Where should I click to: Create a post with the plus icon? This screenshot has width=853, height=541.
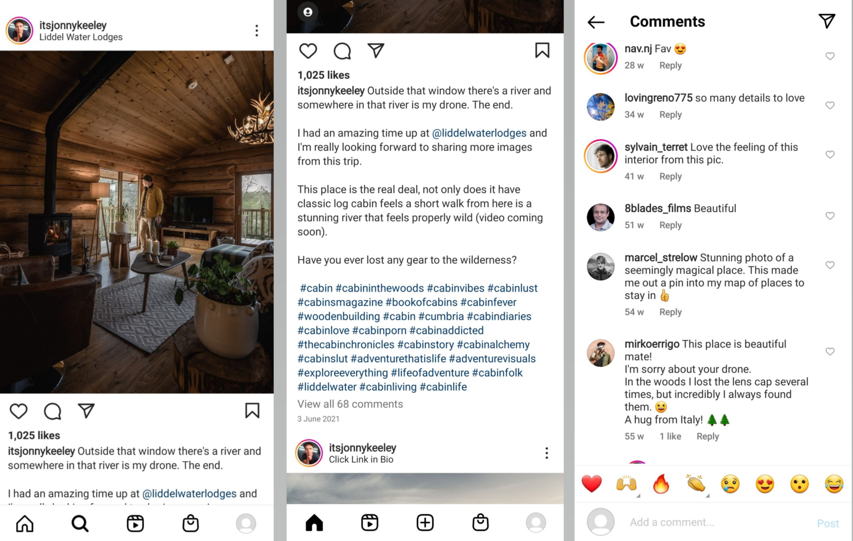pos(425,522)
